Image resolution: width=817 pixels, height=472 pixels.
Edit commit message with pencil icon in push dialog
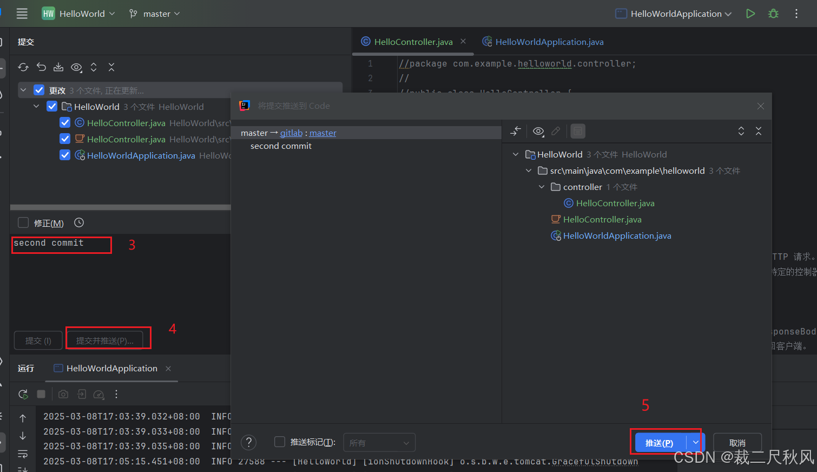point(555,131)
